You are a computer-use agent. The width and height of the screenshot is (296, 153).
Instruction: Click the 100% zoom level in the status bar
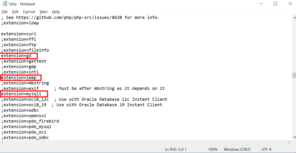[213, 149]
